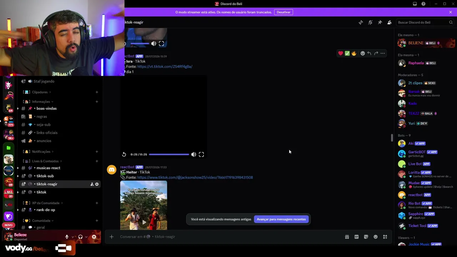
Task: Open the vt.tiktok.com source link
Action: [x=165, y=67]
